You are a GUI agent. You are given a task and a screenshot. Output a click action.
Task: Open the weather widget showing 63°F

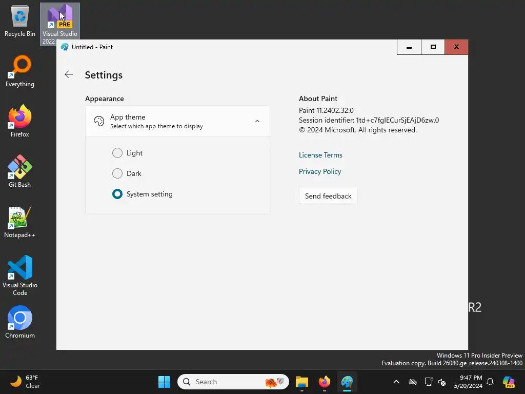(x=26, y=382)
